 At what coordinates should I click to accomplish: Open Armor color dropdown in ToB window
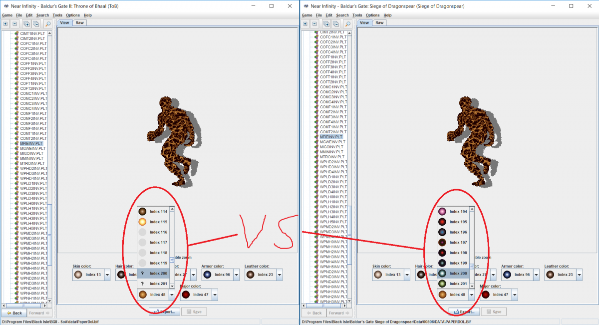[236, 275]
